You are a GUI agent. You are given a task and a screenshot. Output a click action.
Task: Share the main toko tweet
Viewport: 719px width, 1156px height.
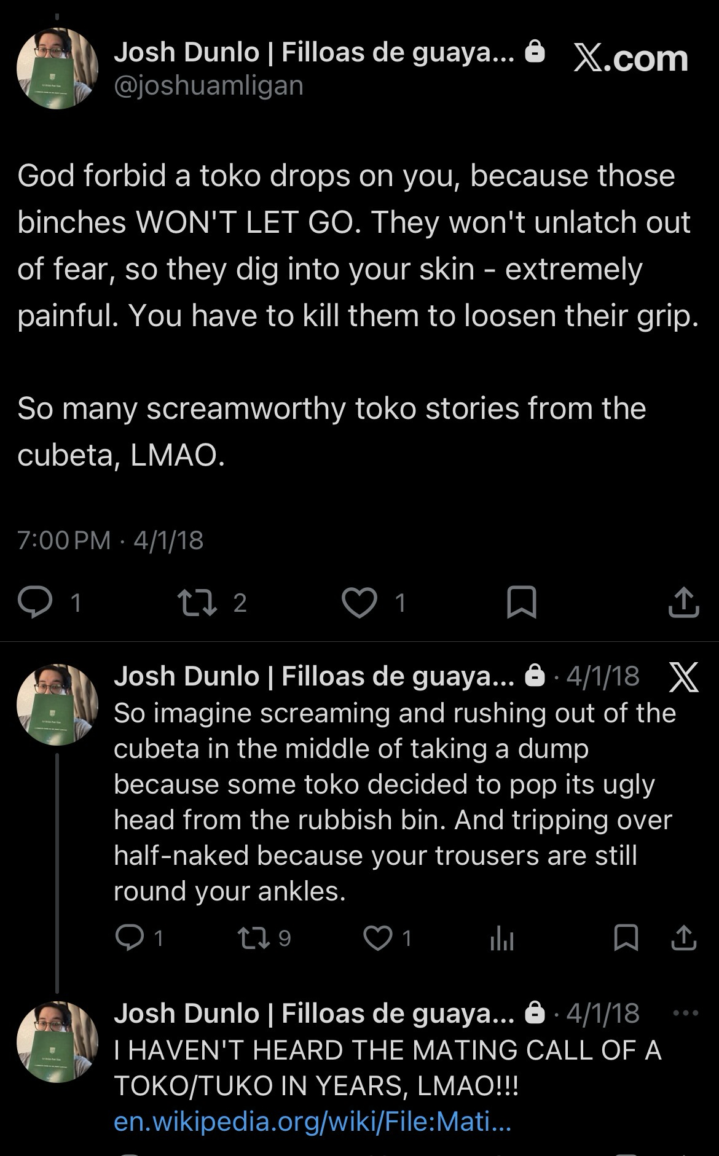pos(683,603)
